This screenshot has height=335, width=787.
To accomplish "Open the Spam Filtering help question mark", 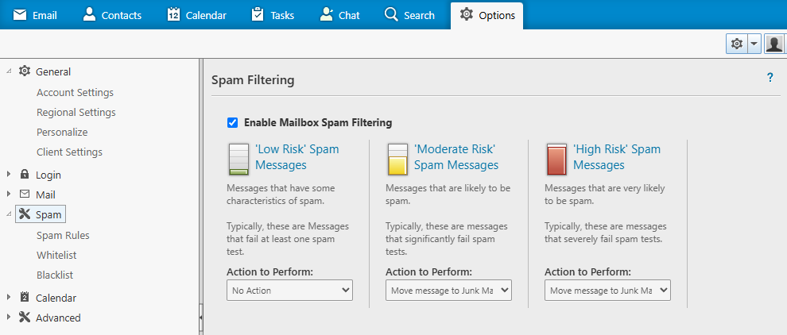I will [x=770, y=77].
